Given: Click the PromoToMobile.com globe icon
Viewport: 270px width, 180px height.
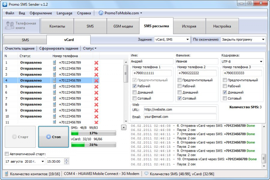Looking at the screenshot, I should click(x=101, y=13).
